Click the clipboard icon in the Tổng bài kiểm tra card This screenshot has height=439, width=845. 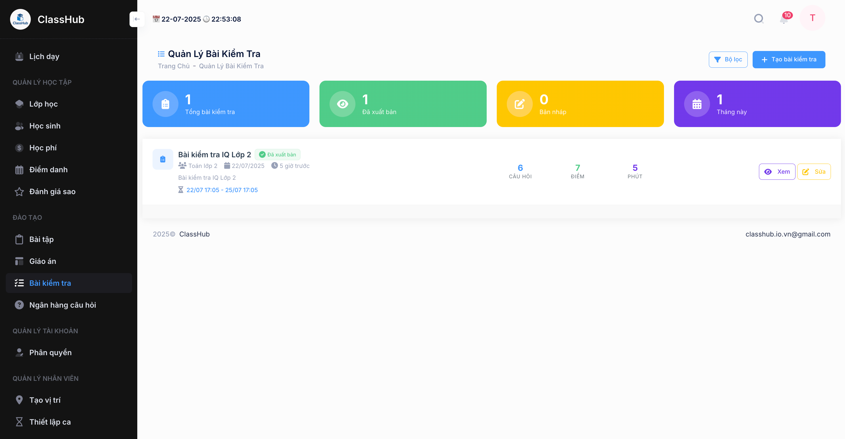(165, 104)
